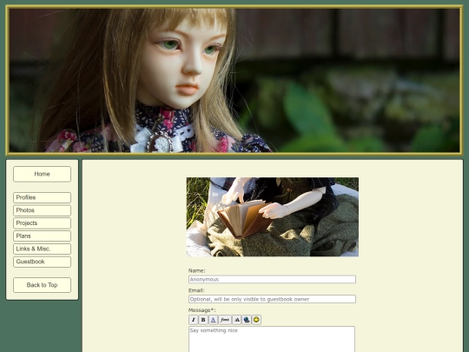469x352 pixels.
Task: Click the Back to Top button
Action: (x=42, y=285)
